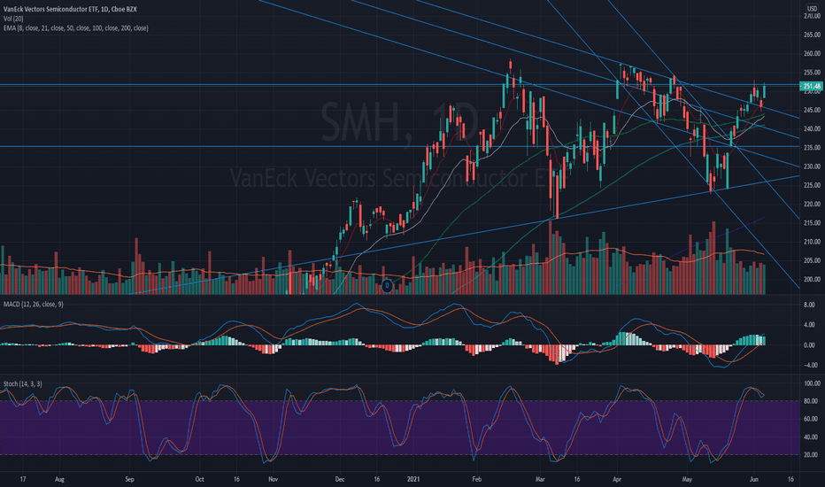This screenshot has height=487, width=825.
Task: Click 260.00 on the price scale
Action: [812, 54]
